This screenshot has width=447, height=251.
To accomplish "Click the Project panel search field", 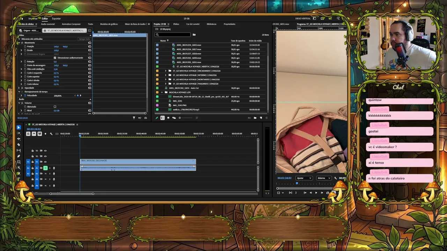I will (x=173, y=35).
